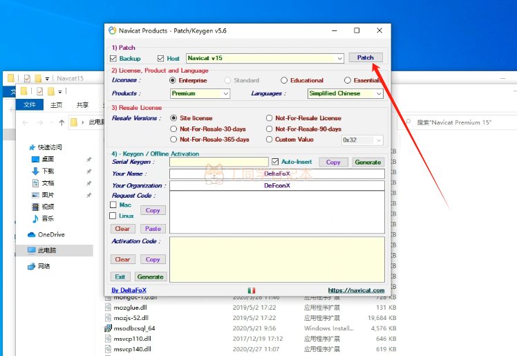The image size is (517, 356).
Task: Switch to the 主页 ribbon tab
Action: [57, 105]
